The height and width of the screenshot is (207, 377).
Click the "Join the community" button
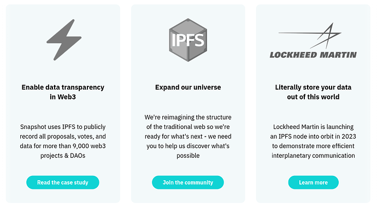[188, 182]
